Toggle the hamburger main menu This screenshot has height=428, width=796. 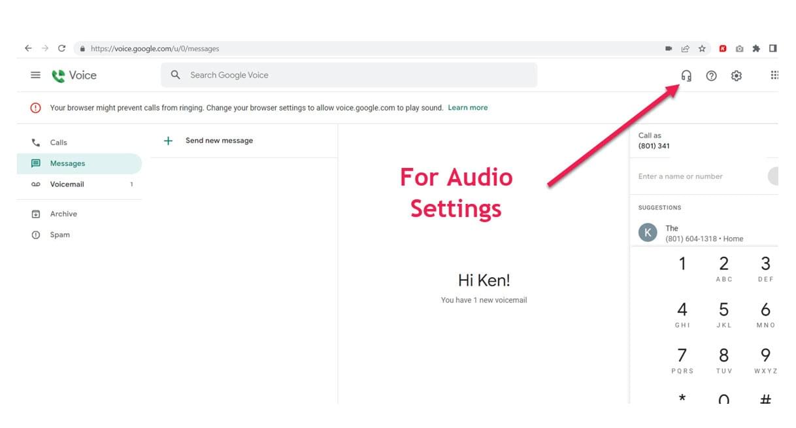tap(35, 75)
